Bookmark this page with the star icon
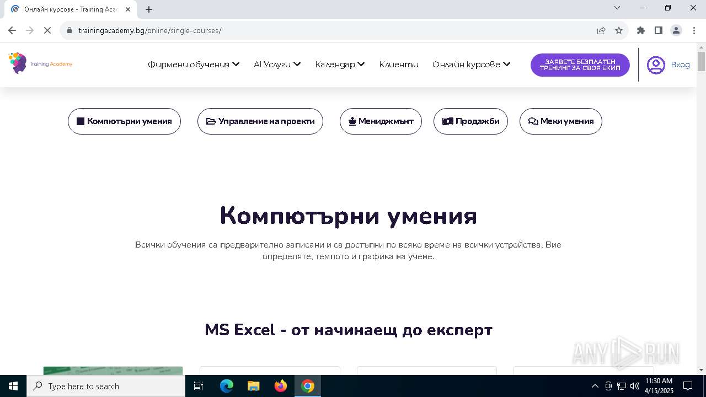Image resolution: width=706 pixels, height=397 pixels. [x=619, y=30]
